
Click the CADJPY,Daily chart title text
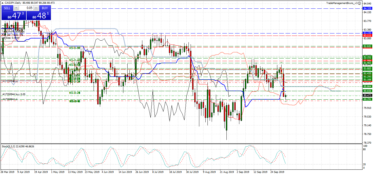pyautogui.click(x=13, y=2)
